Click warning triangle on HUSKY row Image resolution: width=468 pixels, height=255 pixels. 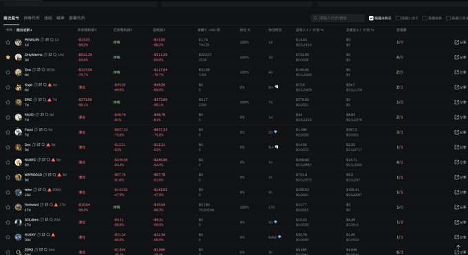click(x=53, y=234)
